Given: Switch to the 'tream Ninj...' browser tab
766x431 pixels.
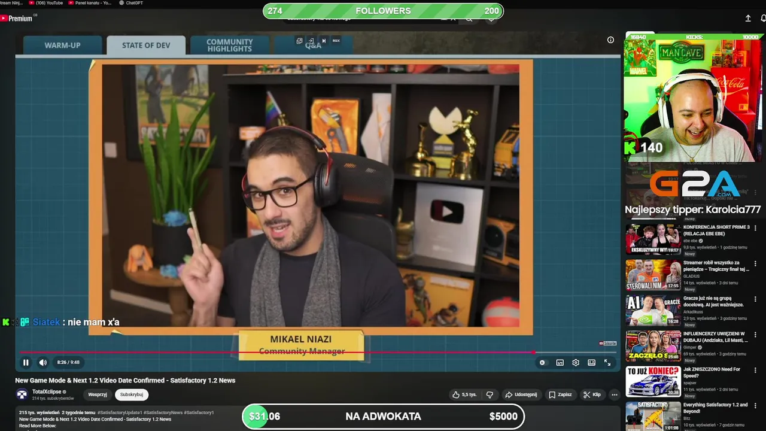Looking at the screenshot, I should click(x=12, y=3).
